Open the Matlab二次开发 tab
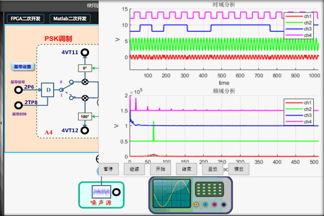Screen dimensions: 324x216 [x=70, y=19]
